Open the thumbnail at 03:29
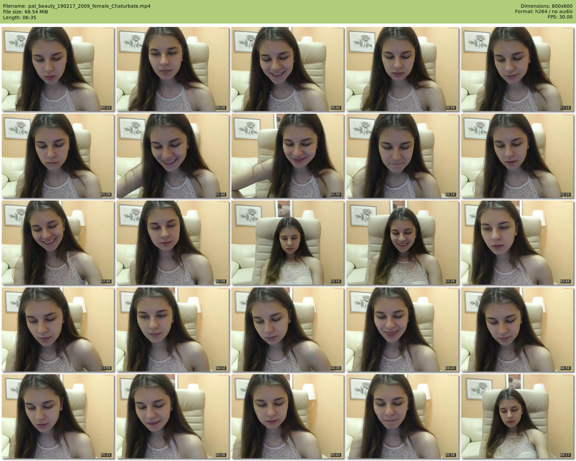Image resolution: width=576 pixels, height=461 pixels. point(403,243)
